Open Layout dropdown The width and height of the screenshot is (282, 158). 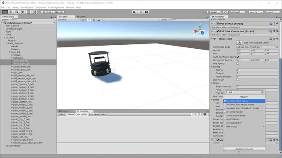pyautogui.click(x=272, y=12)
